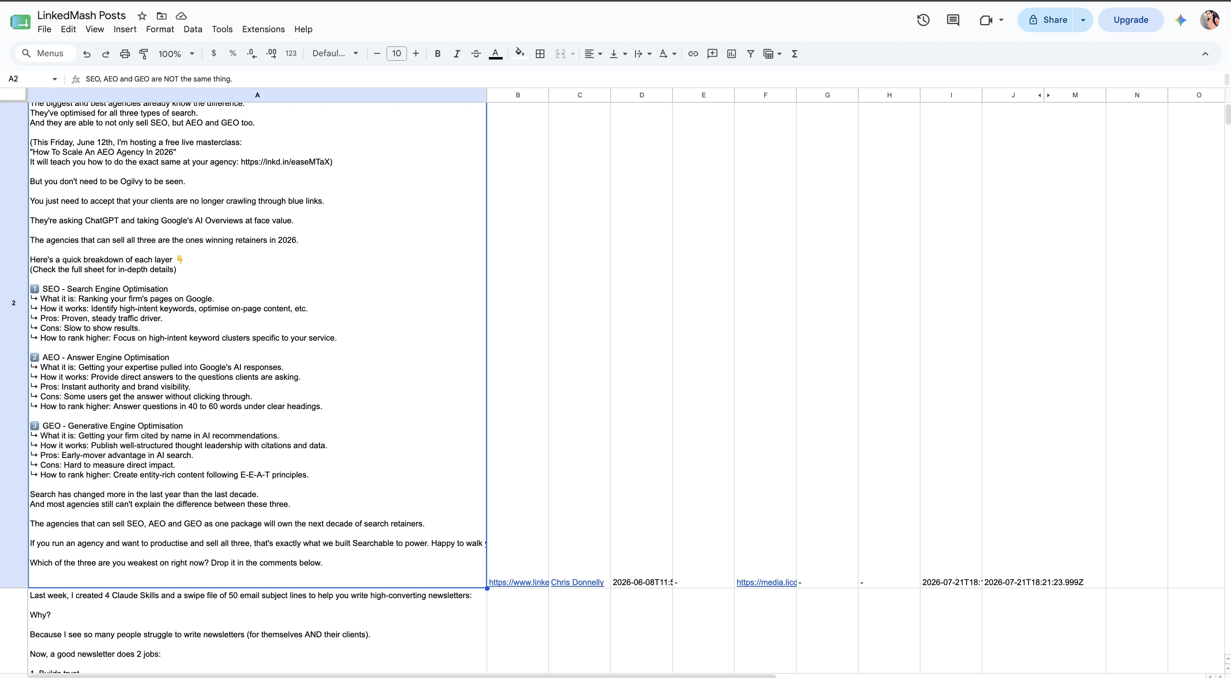Click the redo icon
The width and height of the screenshot is (1231, 678).
coord(106,54)
